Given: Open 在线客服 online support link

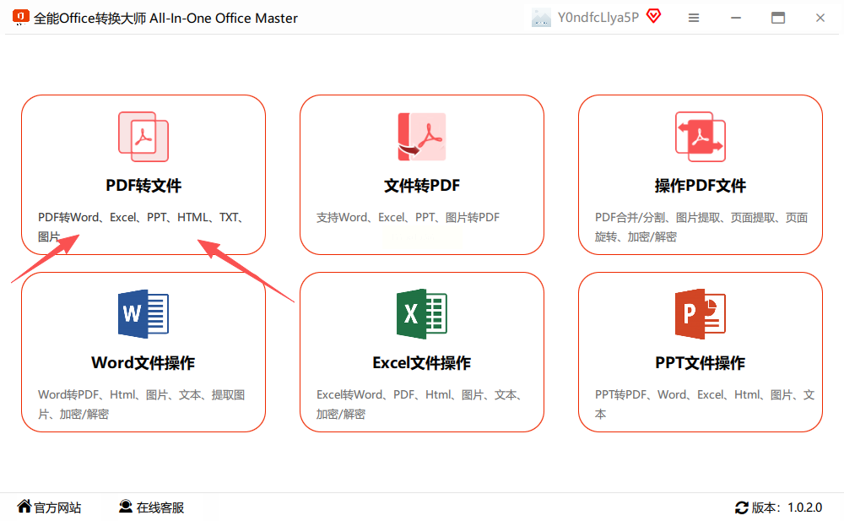Looking at the screenshot, I should (x=160, y=507).
